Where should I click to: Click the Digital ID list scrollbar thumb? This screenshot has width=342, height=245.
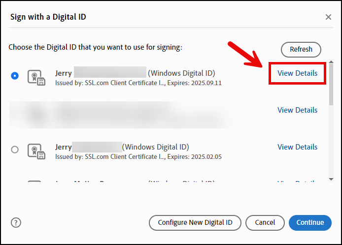pyautogui.click(x=330, y=84)
